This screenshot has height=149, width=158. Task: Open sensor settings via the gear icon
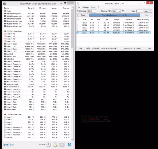pos(62,145)
